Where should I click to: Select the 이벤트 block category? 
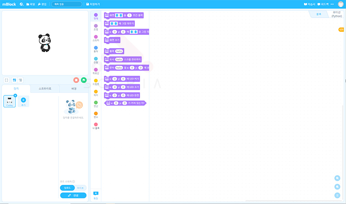click(96, 82)
